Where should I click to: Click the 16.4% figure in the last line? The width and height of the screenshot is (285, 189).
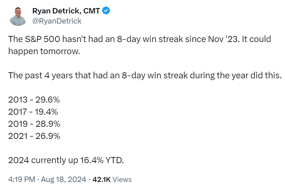(x=92, y=160)
